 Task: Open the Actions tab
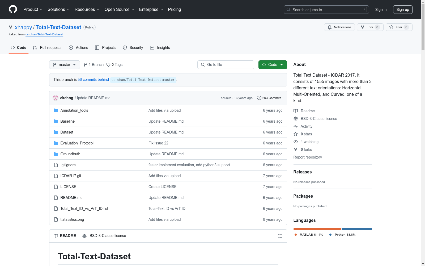point(78,48)
